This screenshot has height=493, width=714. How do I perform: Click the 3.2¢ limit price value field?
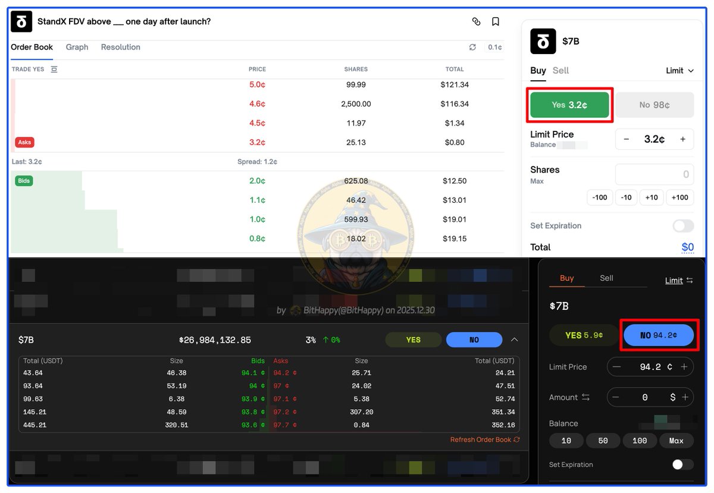coord(654,139)
